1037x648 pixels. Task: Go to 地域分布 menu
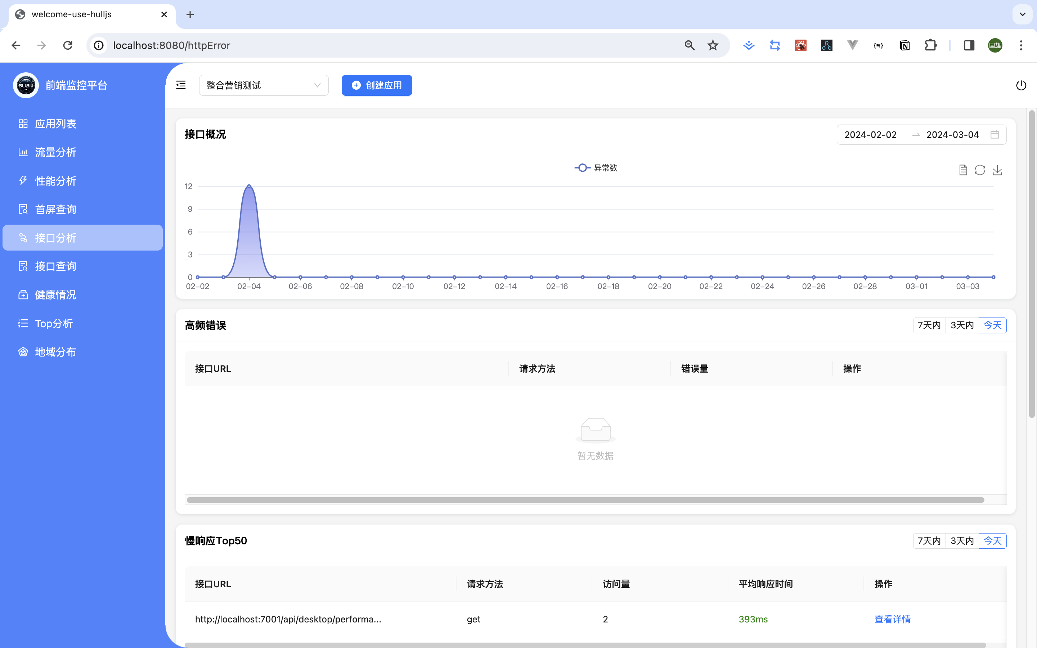click(83, 352)
